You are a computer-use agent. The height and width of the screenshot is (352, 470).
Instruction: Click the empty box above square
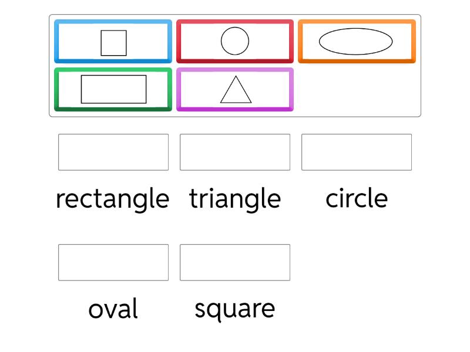point(235,263)
